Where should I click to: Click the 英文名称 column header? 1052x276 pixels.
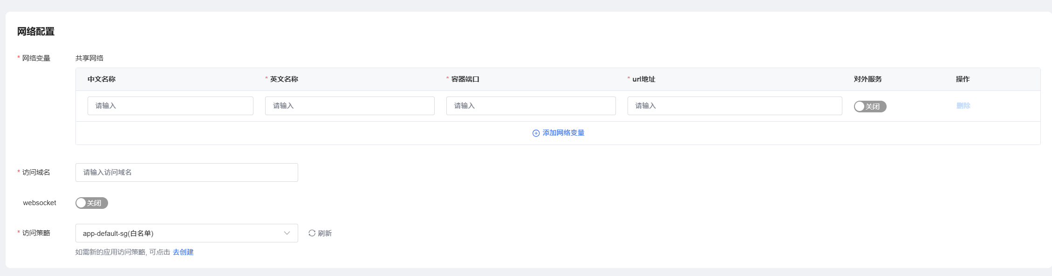[284, 79]
